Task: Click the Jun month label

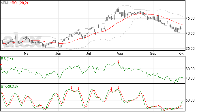Action: tap(58, 54)
